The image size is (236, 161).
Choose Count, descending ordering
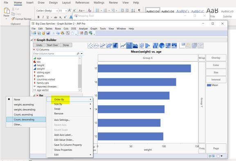(26, 119)
